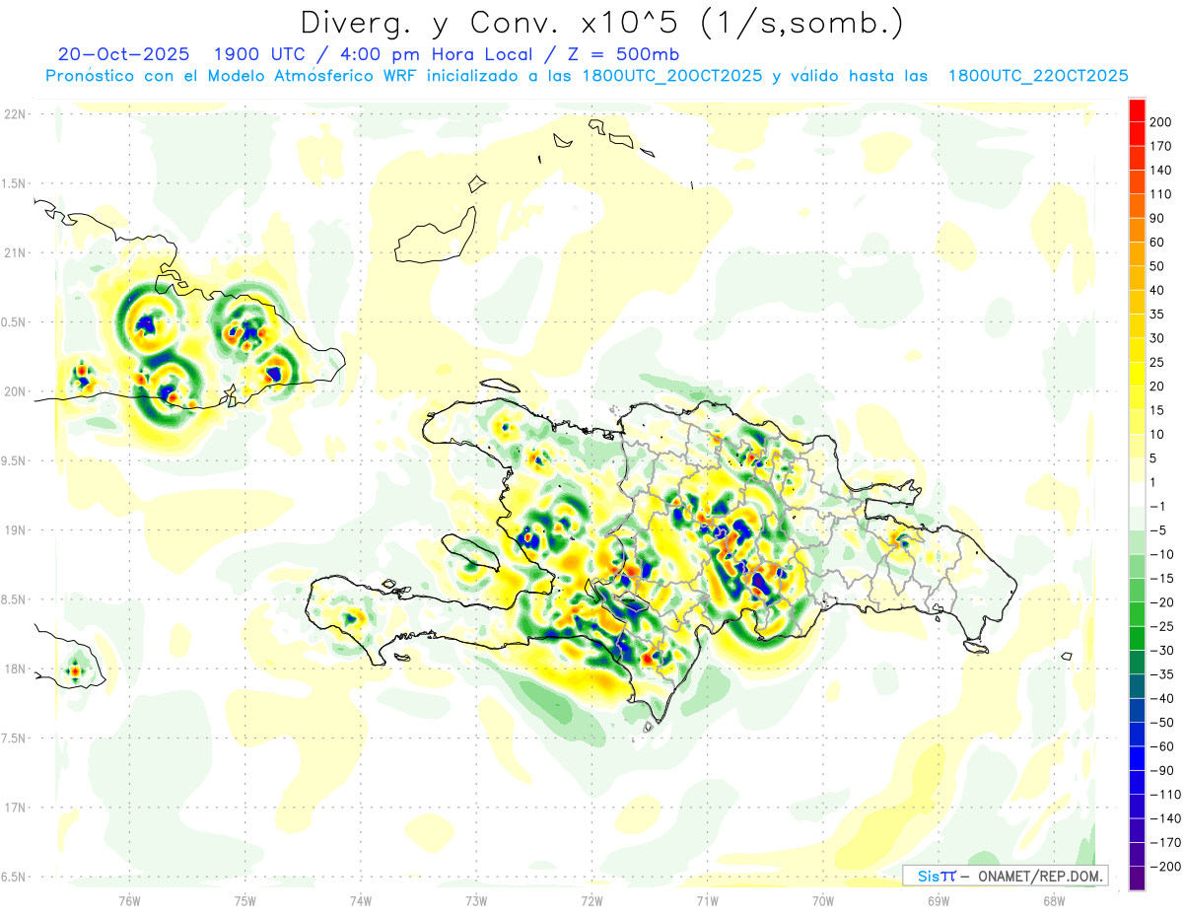Click the '75W' longitude label
This screenshot has height=914, width=1183.
point(245,900)
